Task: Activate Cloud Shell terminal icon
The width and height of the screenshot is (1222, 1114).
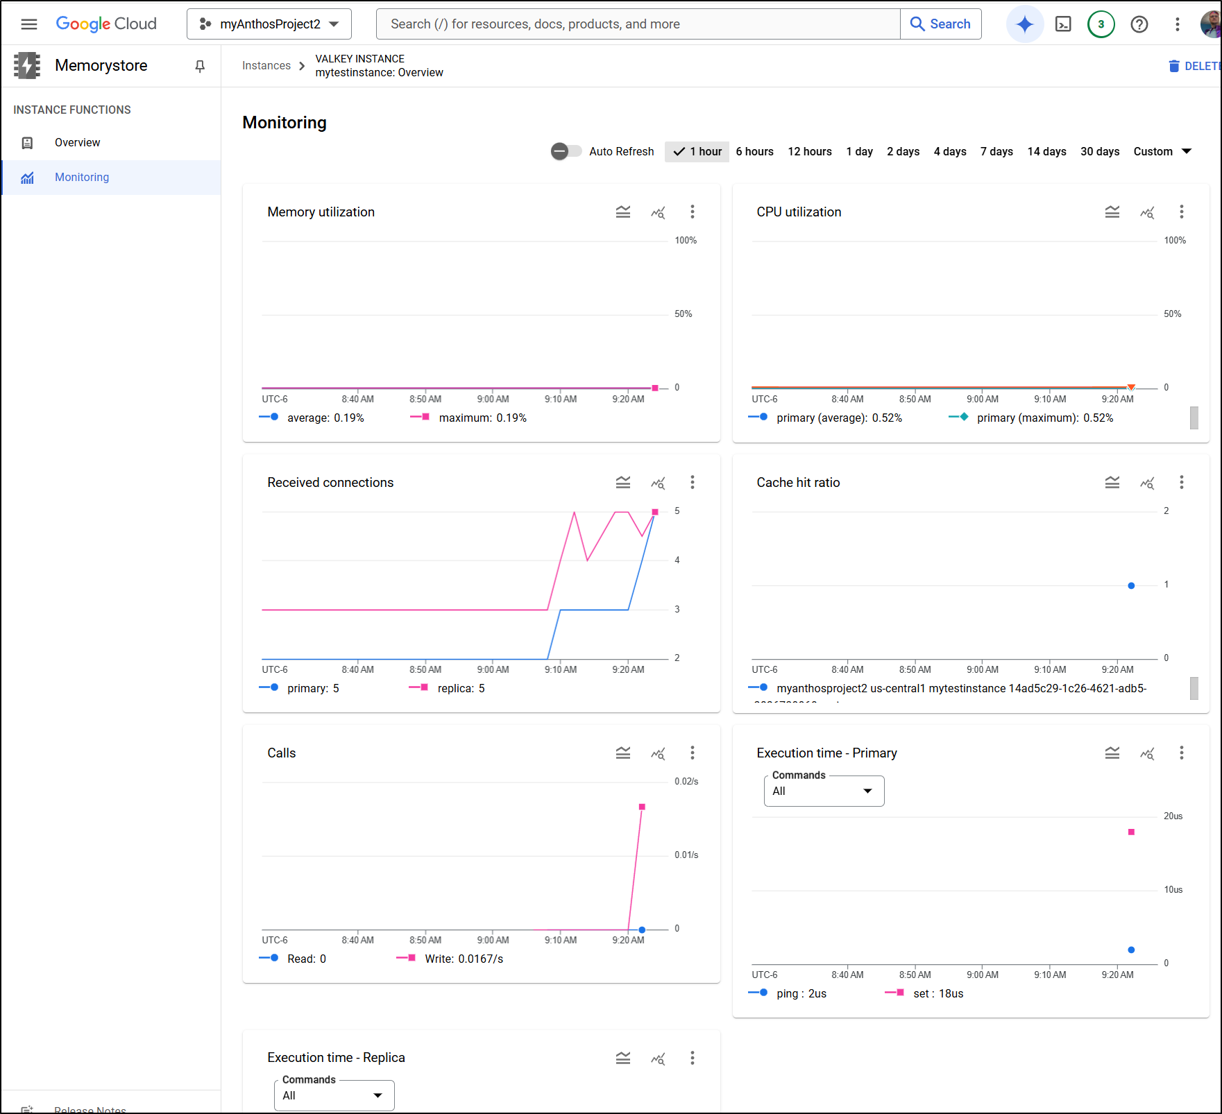Action: pos(1063,24)
